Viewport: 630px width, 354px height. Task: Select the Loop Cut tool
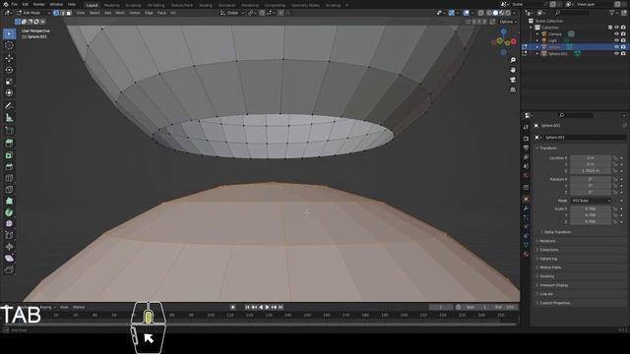(9, 178)
